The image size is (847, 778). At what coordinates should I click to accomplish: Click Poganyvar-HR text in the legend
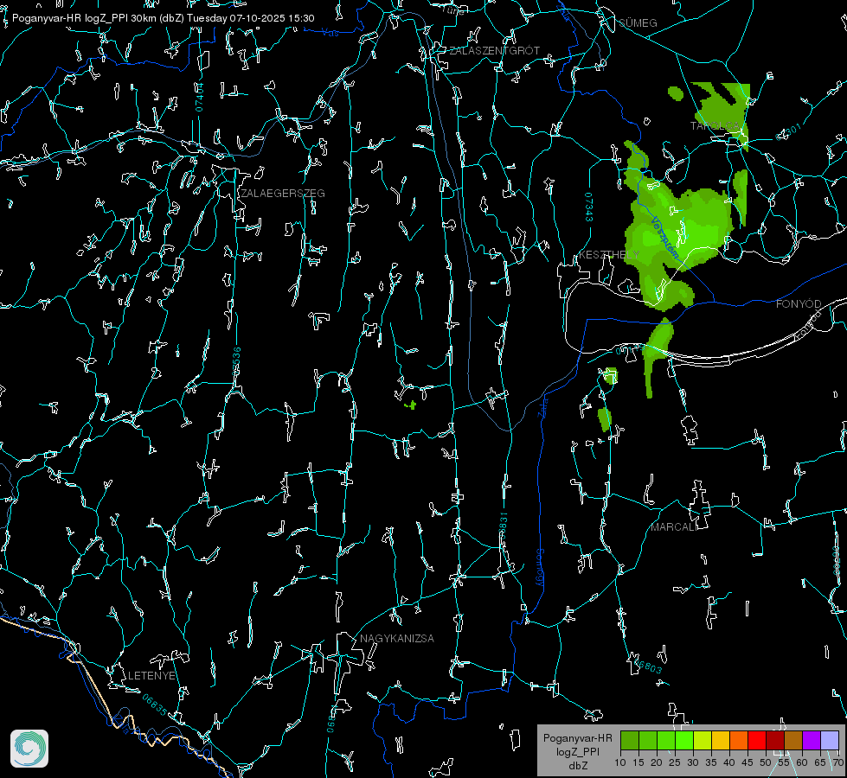tap(577, 737)
